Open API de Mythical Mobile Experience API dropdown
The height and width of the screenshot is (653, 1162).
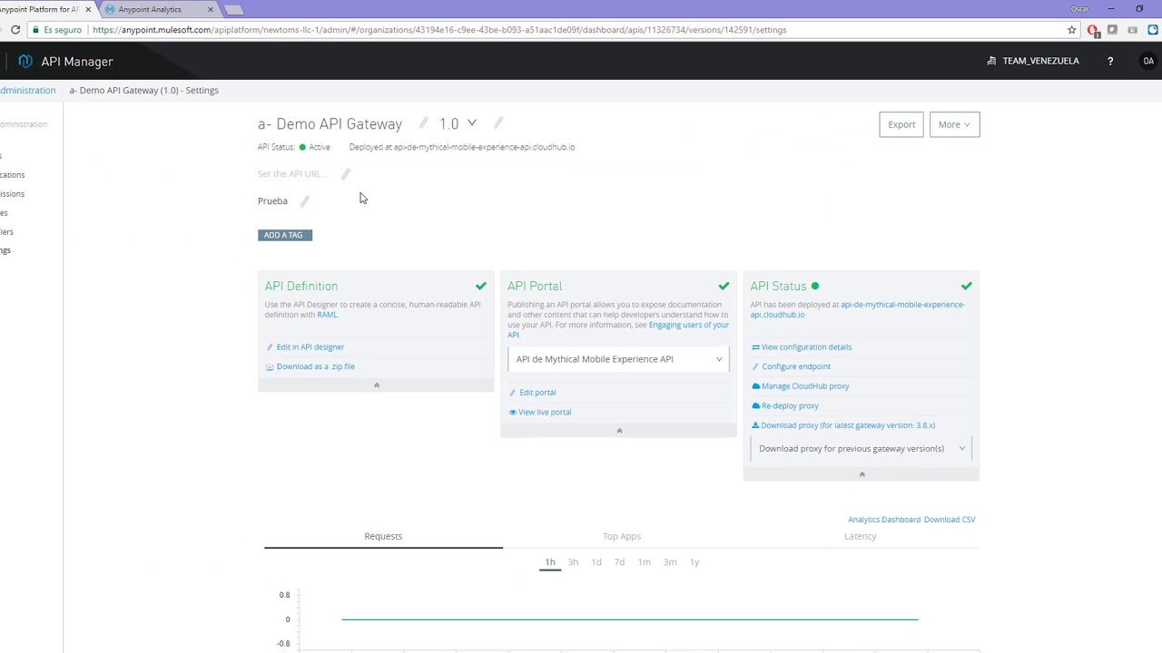point(619,359)
